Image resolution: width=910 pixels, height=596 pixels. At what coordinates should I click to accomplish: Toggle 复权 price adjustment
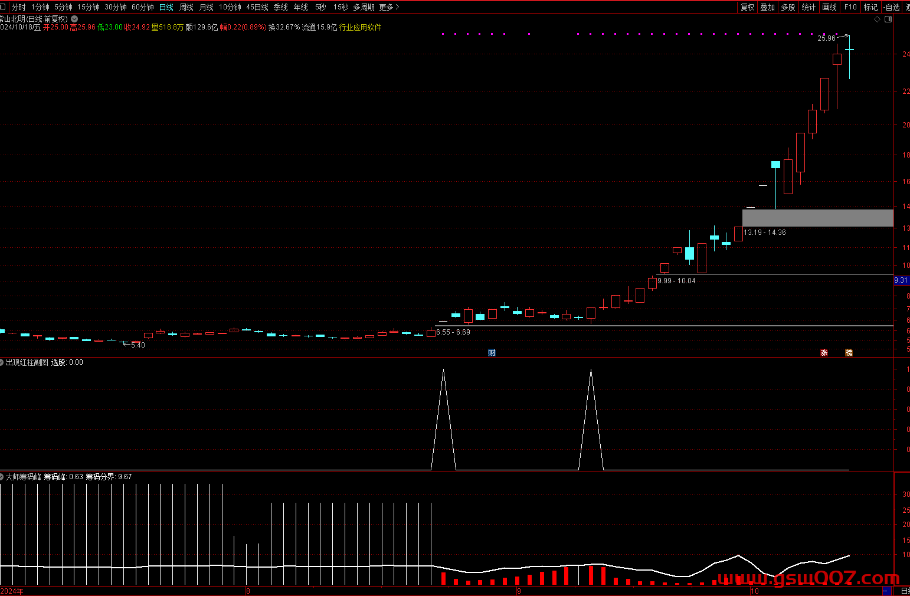tap(747, 7)
